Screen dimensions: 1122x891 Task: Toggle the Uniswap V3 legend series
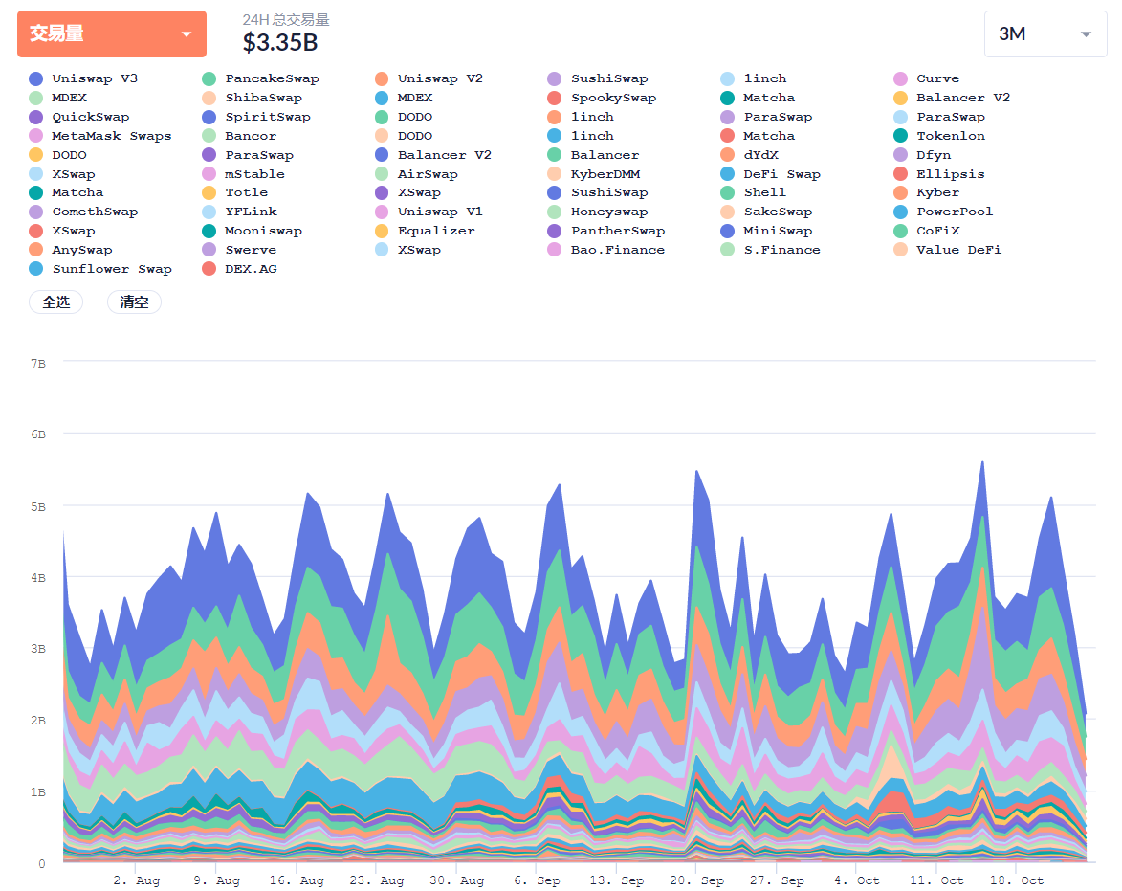pyautogui.click(x=83, y=78)
